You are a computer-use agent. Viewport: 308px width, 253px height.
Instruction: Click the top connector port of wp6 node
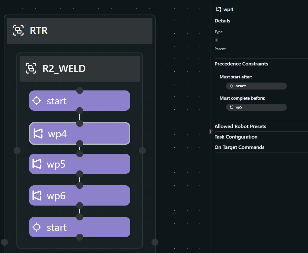pos(80,185)
